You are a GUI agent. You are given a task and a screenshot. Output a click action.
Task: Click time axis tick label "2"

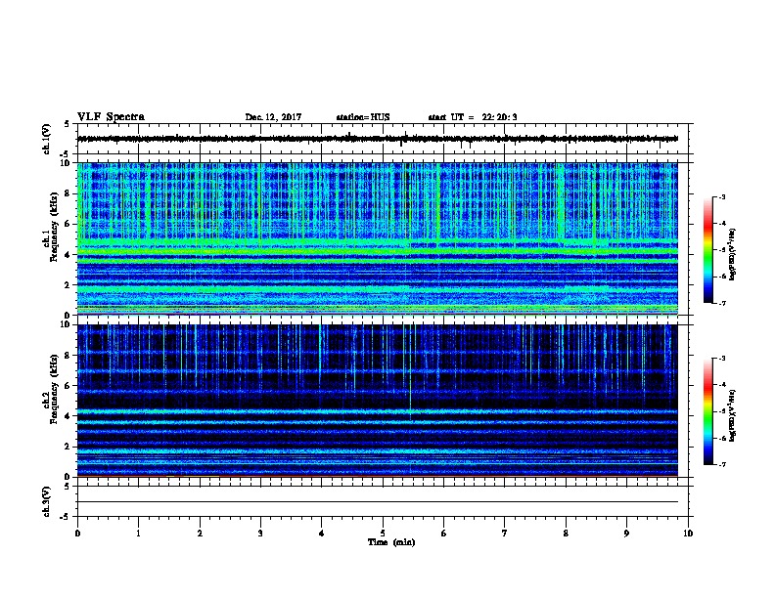coord(200,534)
